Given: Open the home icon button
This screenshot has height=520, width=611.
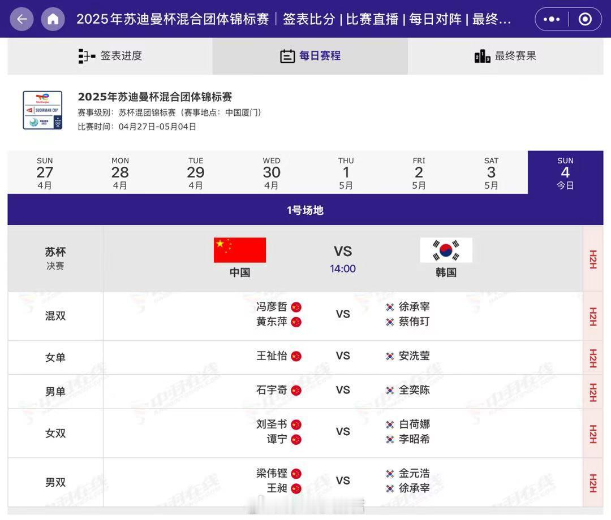Looking at the screenshot, I should (x=53, y=19).
